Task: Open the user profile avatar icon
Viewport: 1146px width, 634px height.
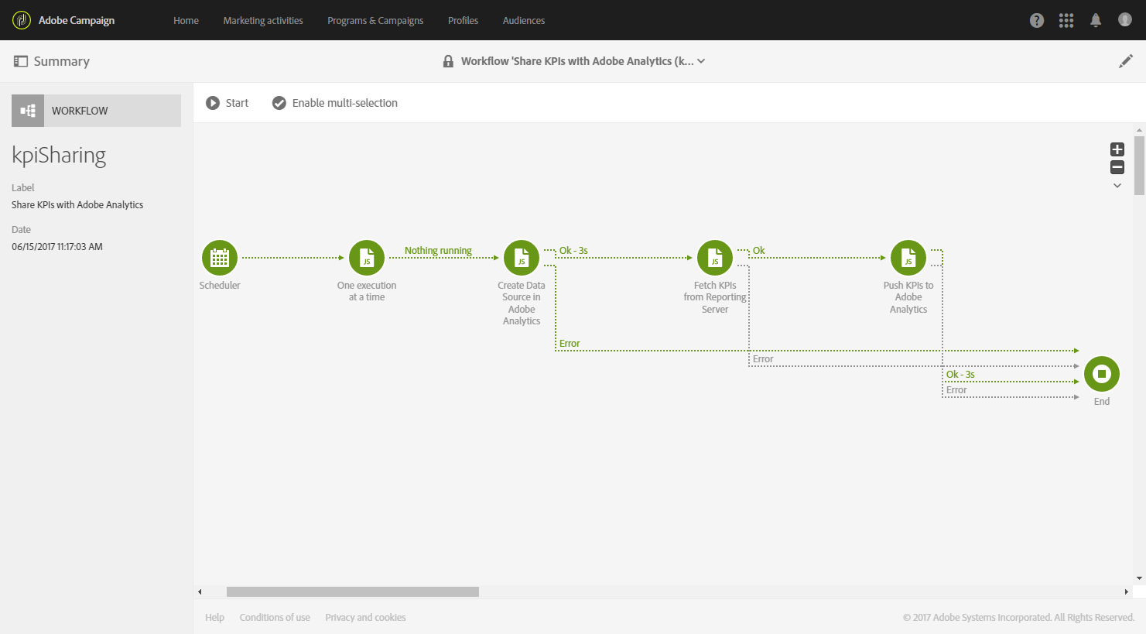Action: [1125, 20]
